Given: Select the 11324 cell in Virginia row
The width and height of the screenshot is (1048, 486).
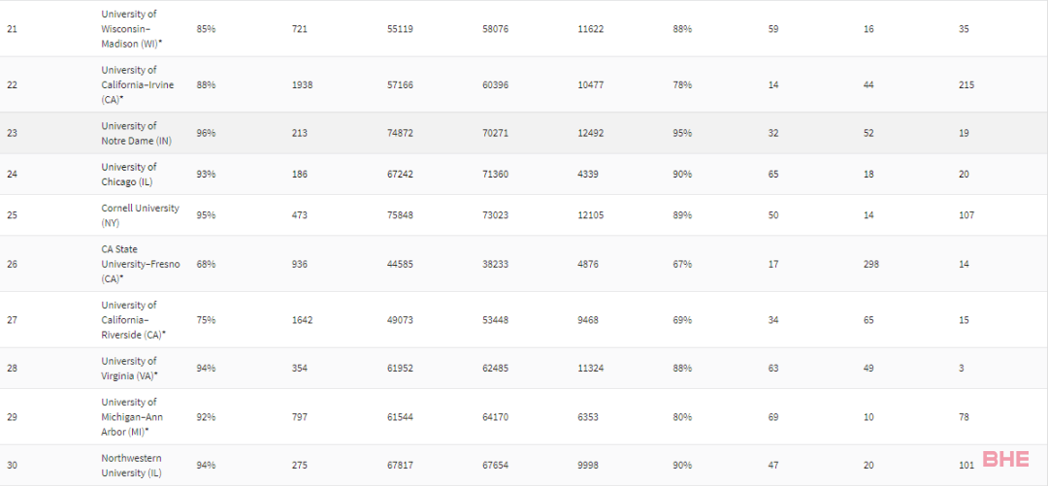Looking at the screenshot, I should tap(591, 369).
